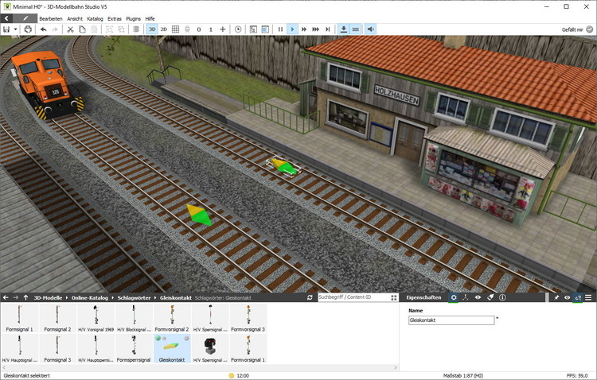Refresh the catalog with the reload icon
Image resolution: width=597 pixels, height=380 pixels.
pos(310,297)
